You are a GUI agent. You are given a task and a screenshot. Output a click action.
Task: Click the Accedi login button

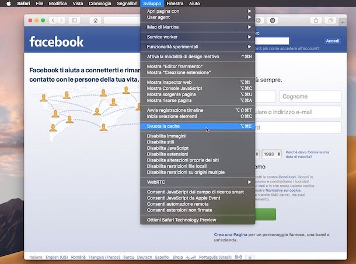pyautogui.click(x=333, y=41)
